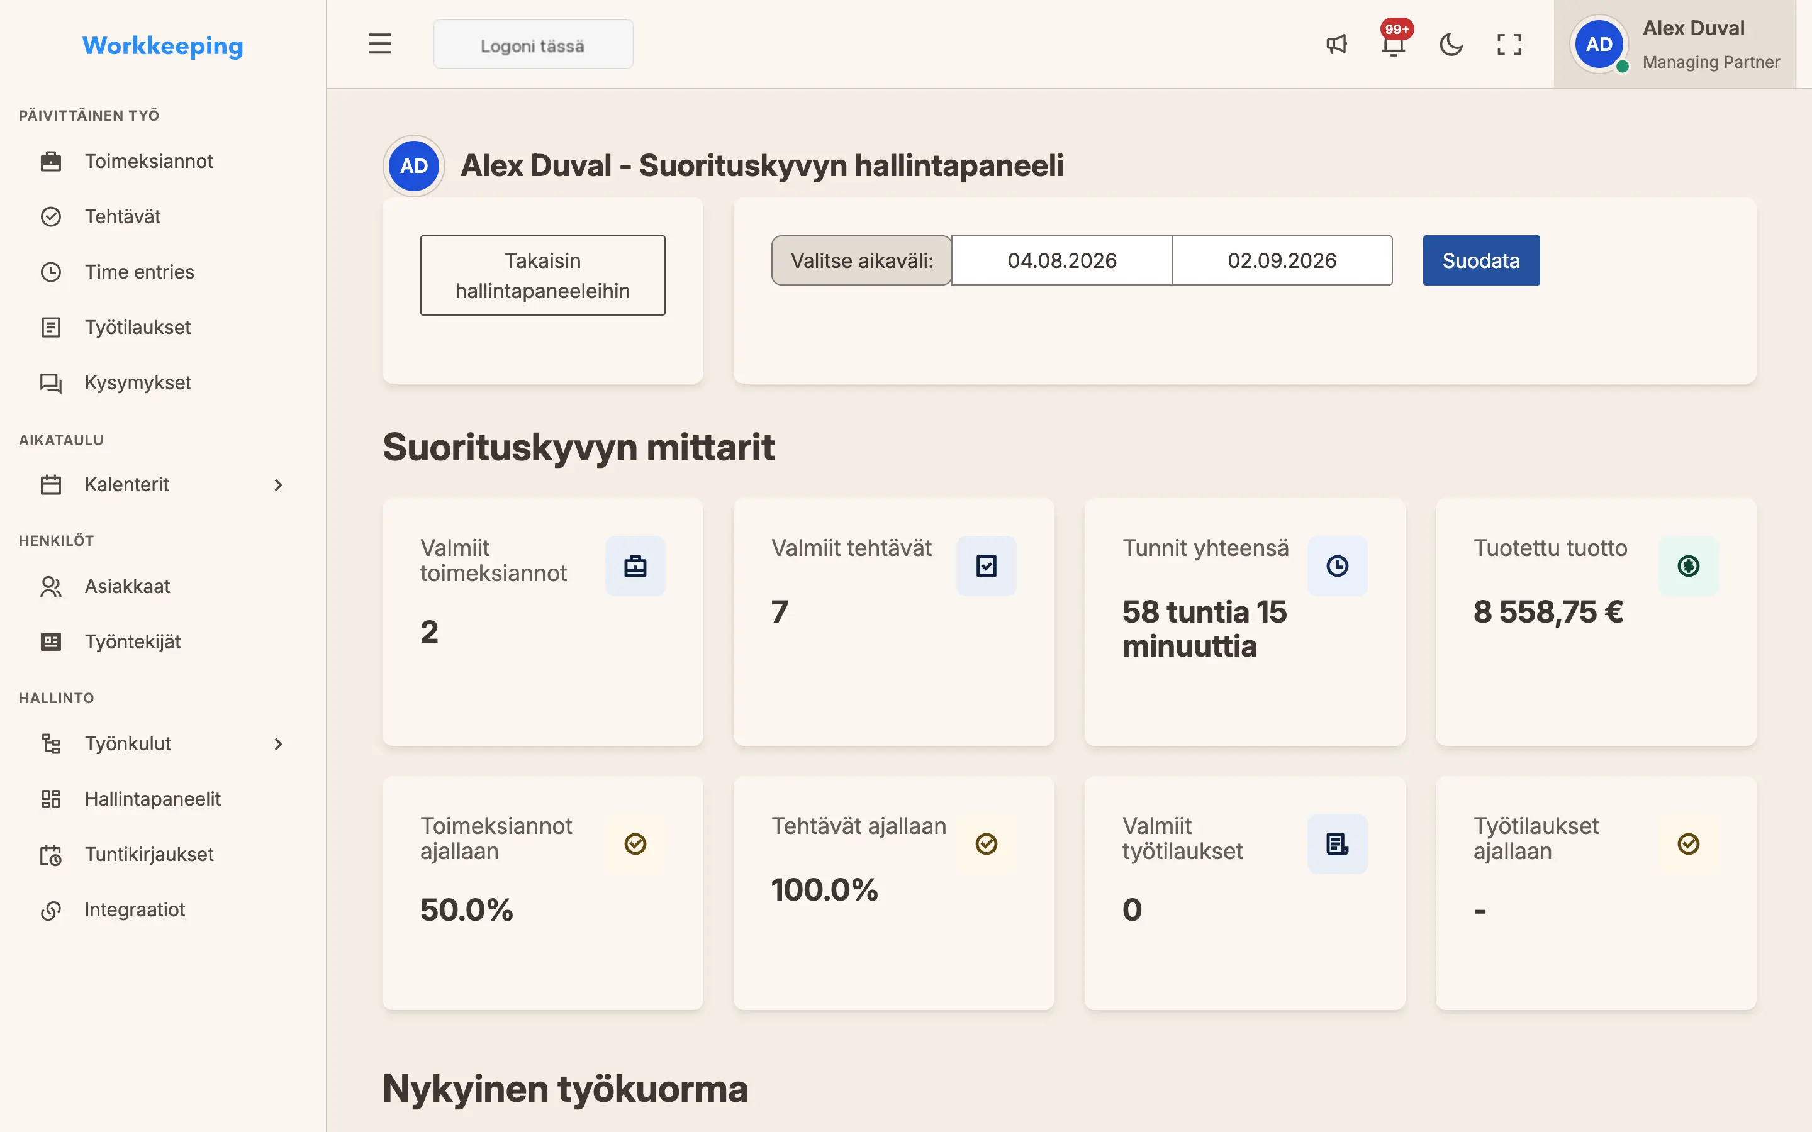
Task: Click the euro icon in Tuotettu tuotto card
Action: point(1689,566)
